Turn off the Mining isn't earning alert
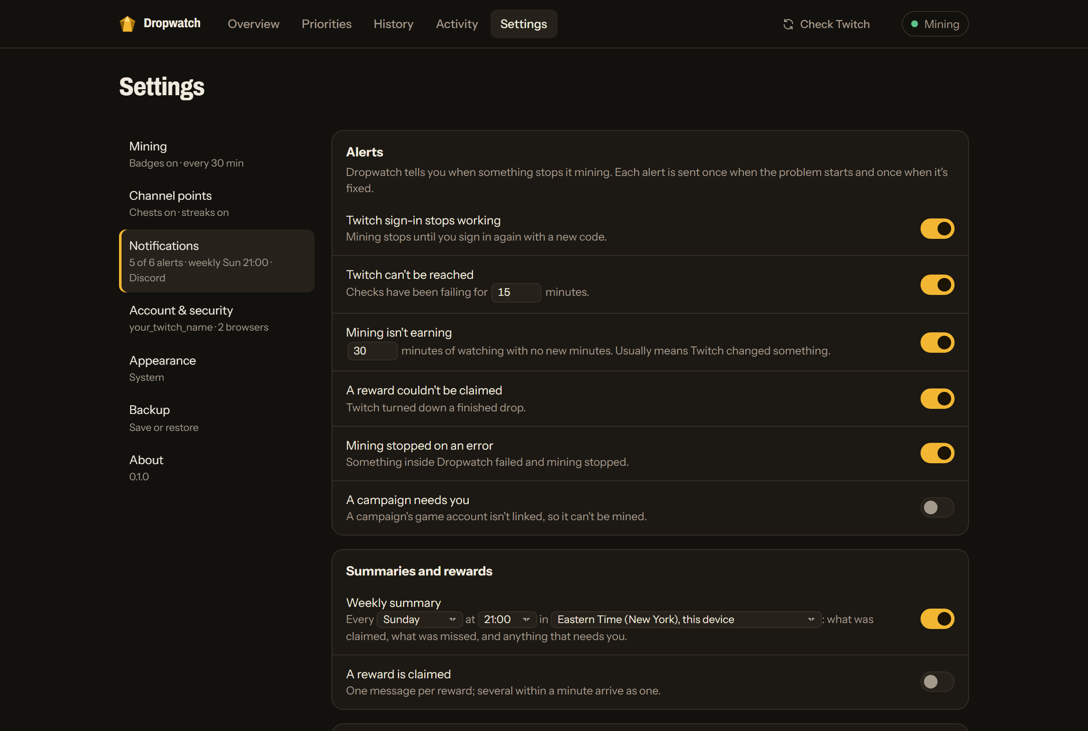The width and height of the screenshot is (1088, 731). pyautogui.click(x=937, y=342)
